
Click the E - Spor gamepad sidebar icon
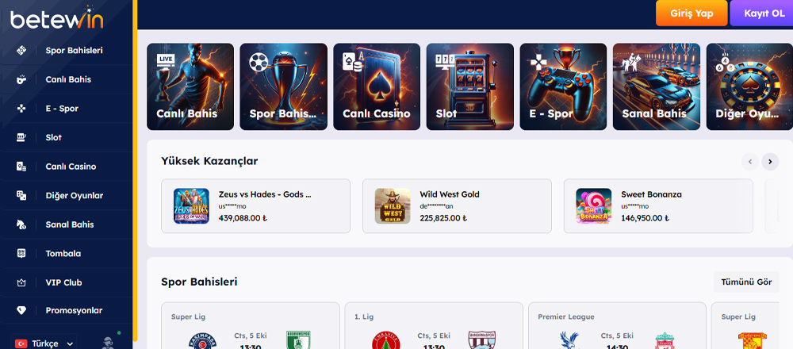[21, 108]
